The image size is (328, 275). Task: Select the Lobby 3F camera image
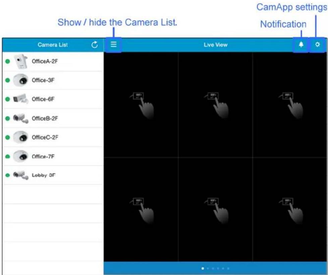(x=20, y=175)
